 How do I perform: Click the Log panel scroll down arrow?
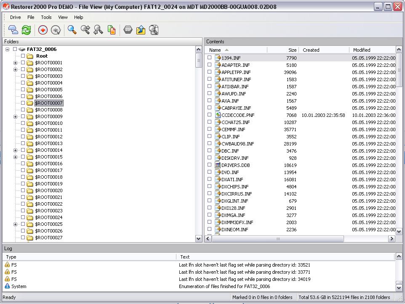pos(399,287)
